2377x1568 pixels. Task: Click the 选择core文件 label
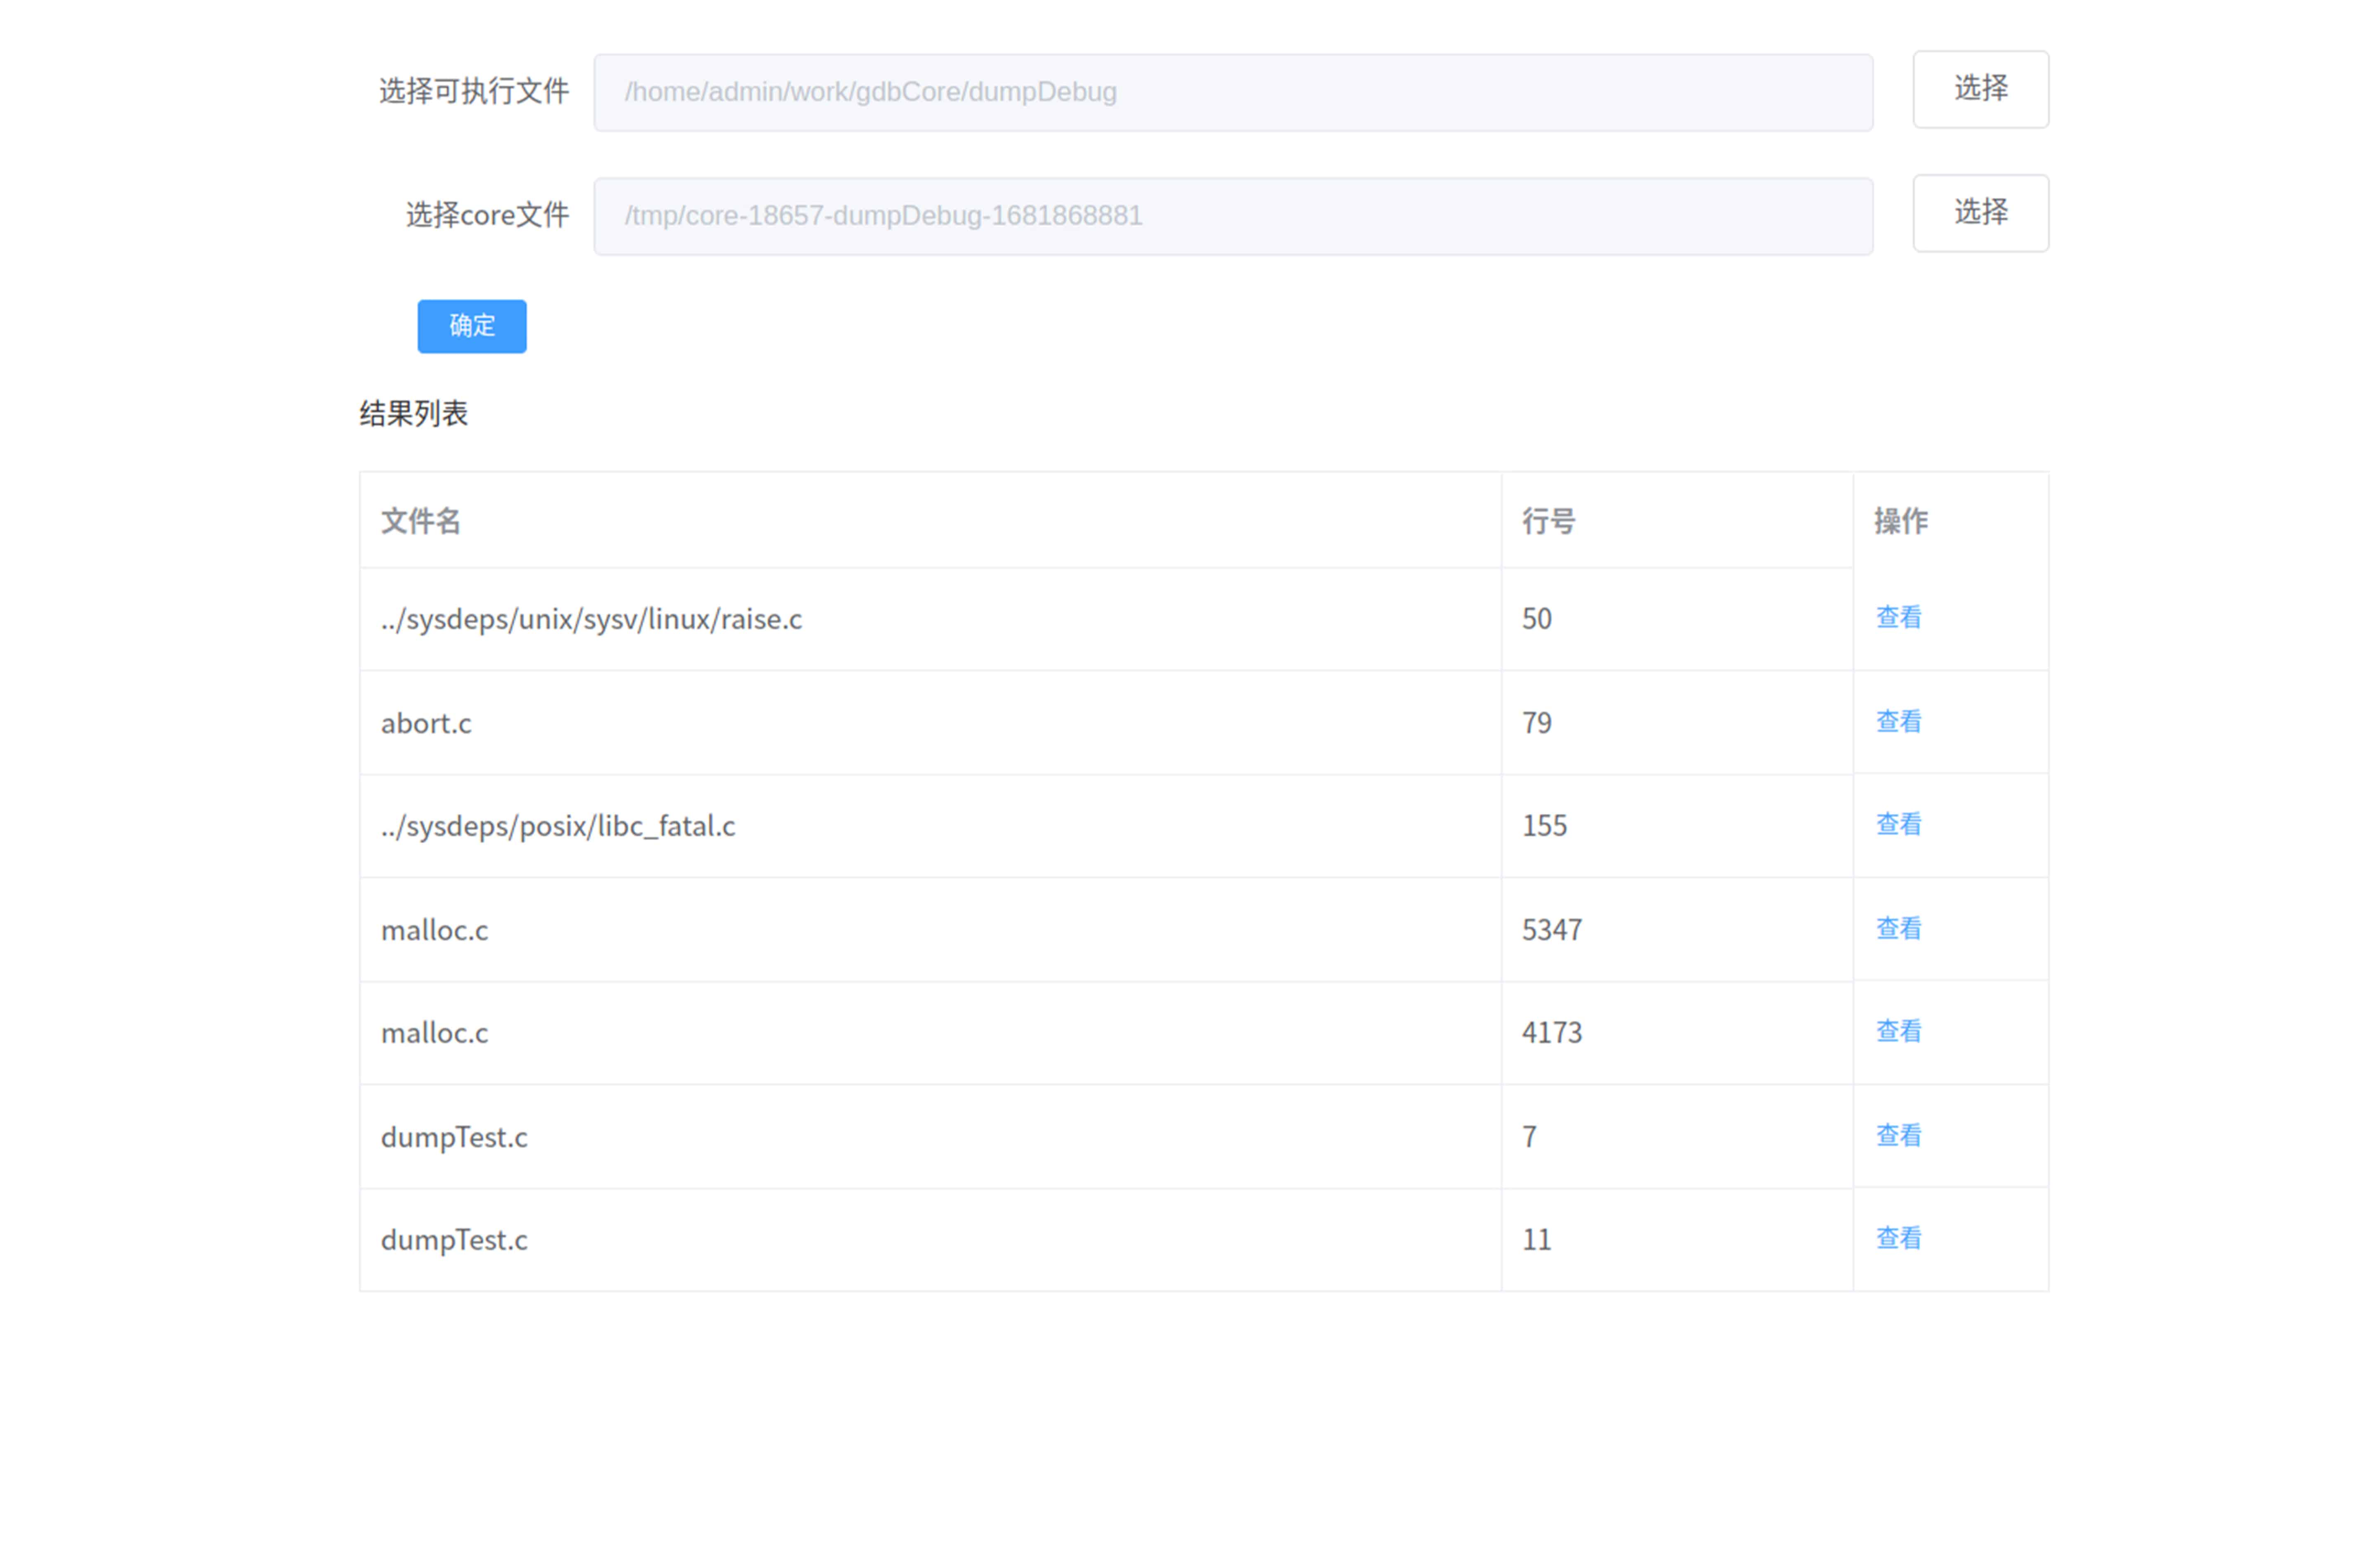point(488,215)
